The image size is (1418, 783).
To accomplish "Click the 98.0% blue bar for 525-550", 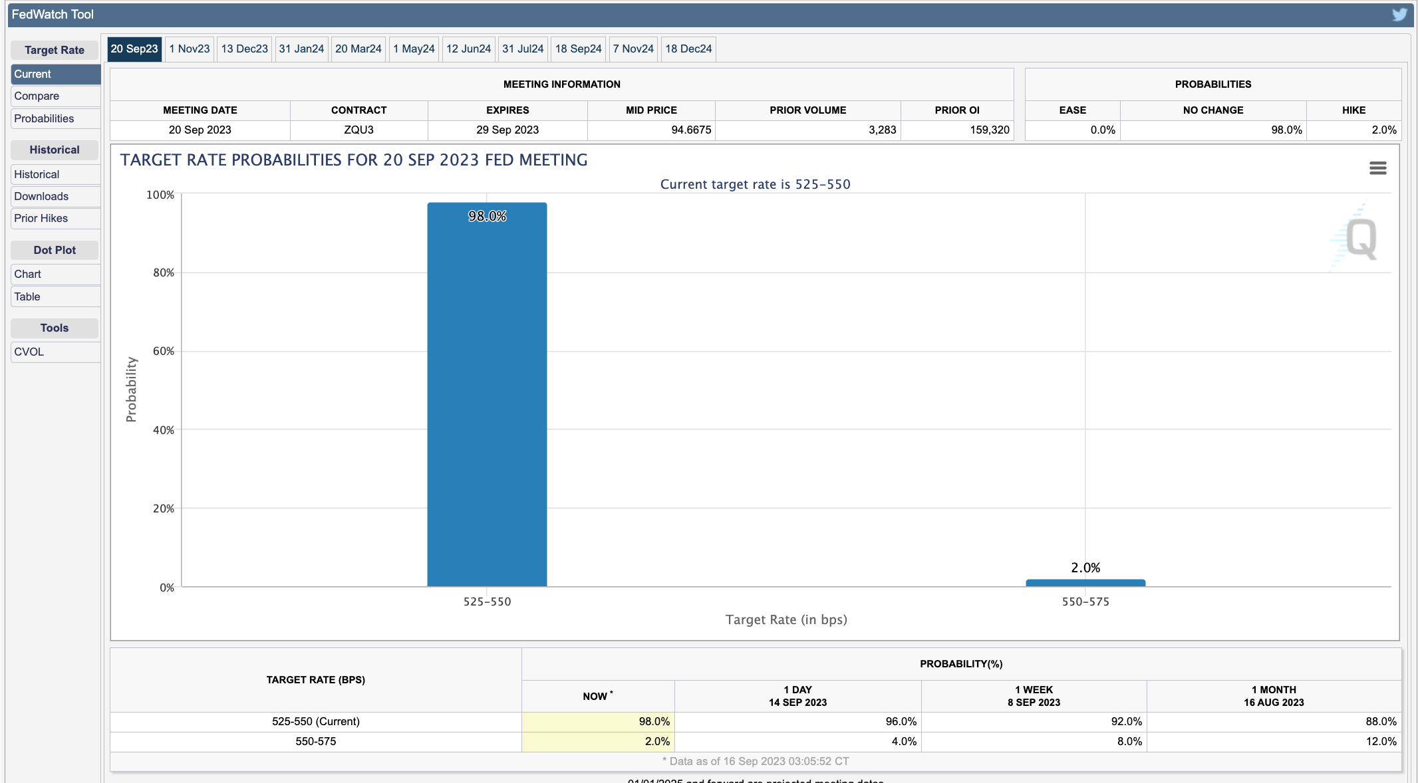I will click(487, 399).
